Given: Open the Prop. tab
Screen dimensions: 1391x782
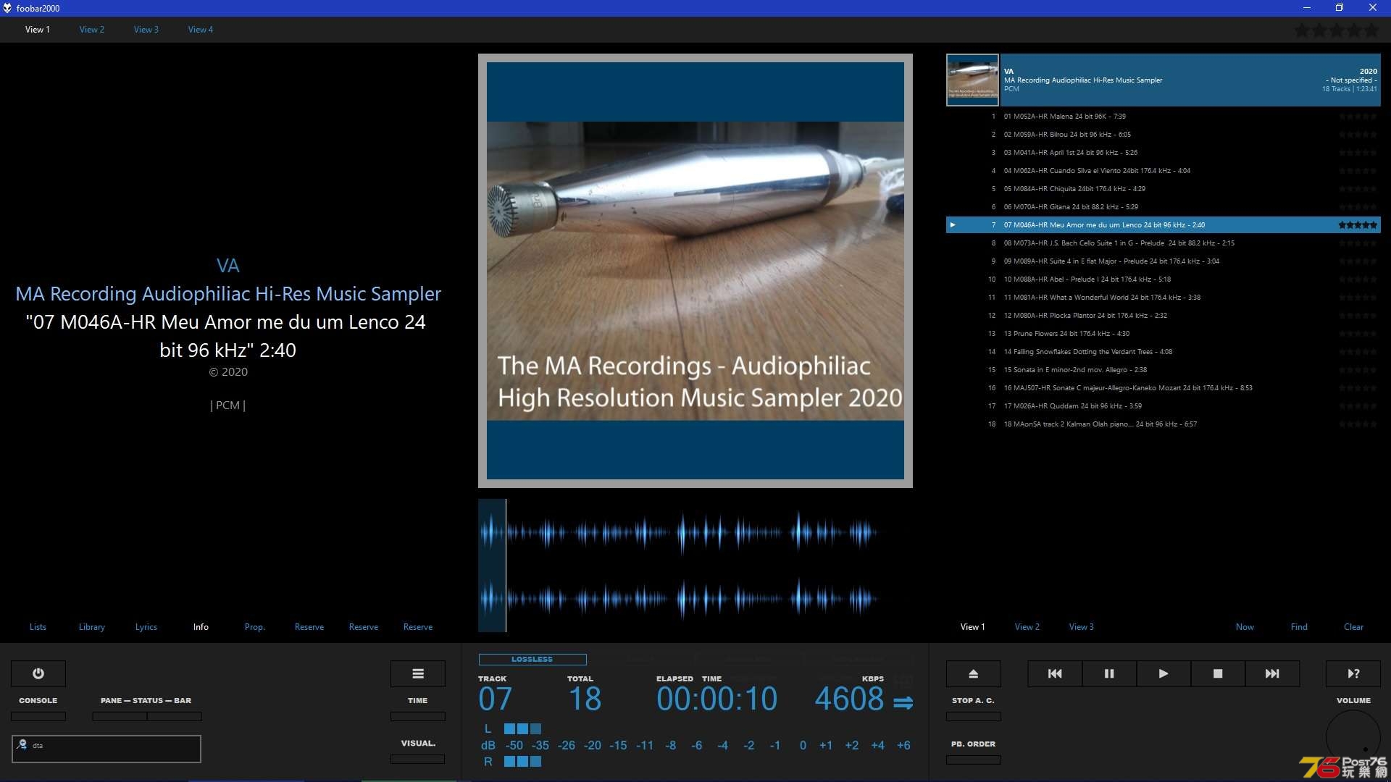Looking at the screenshot, I should click(255, 627).
